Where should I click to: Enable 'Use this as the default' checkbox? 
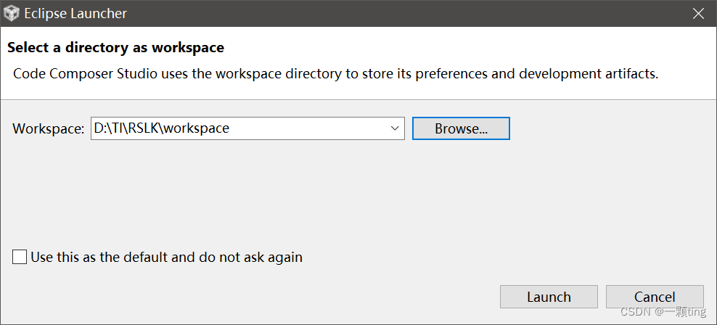[20, 257]
